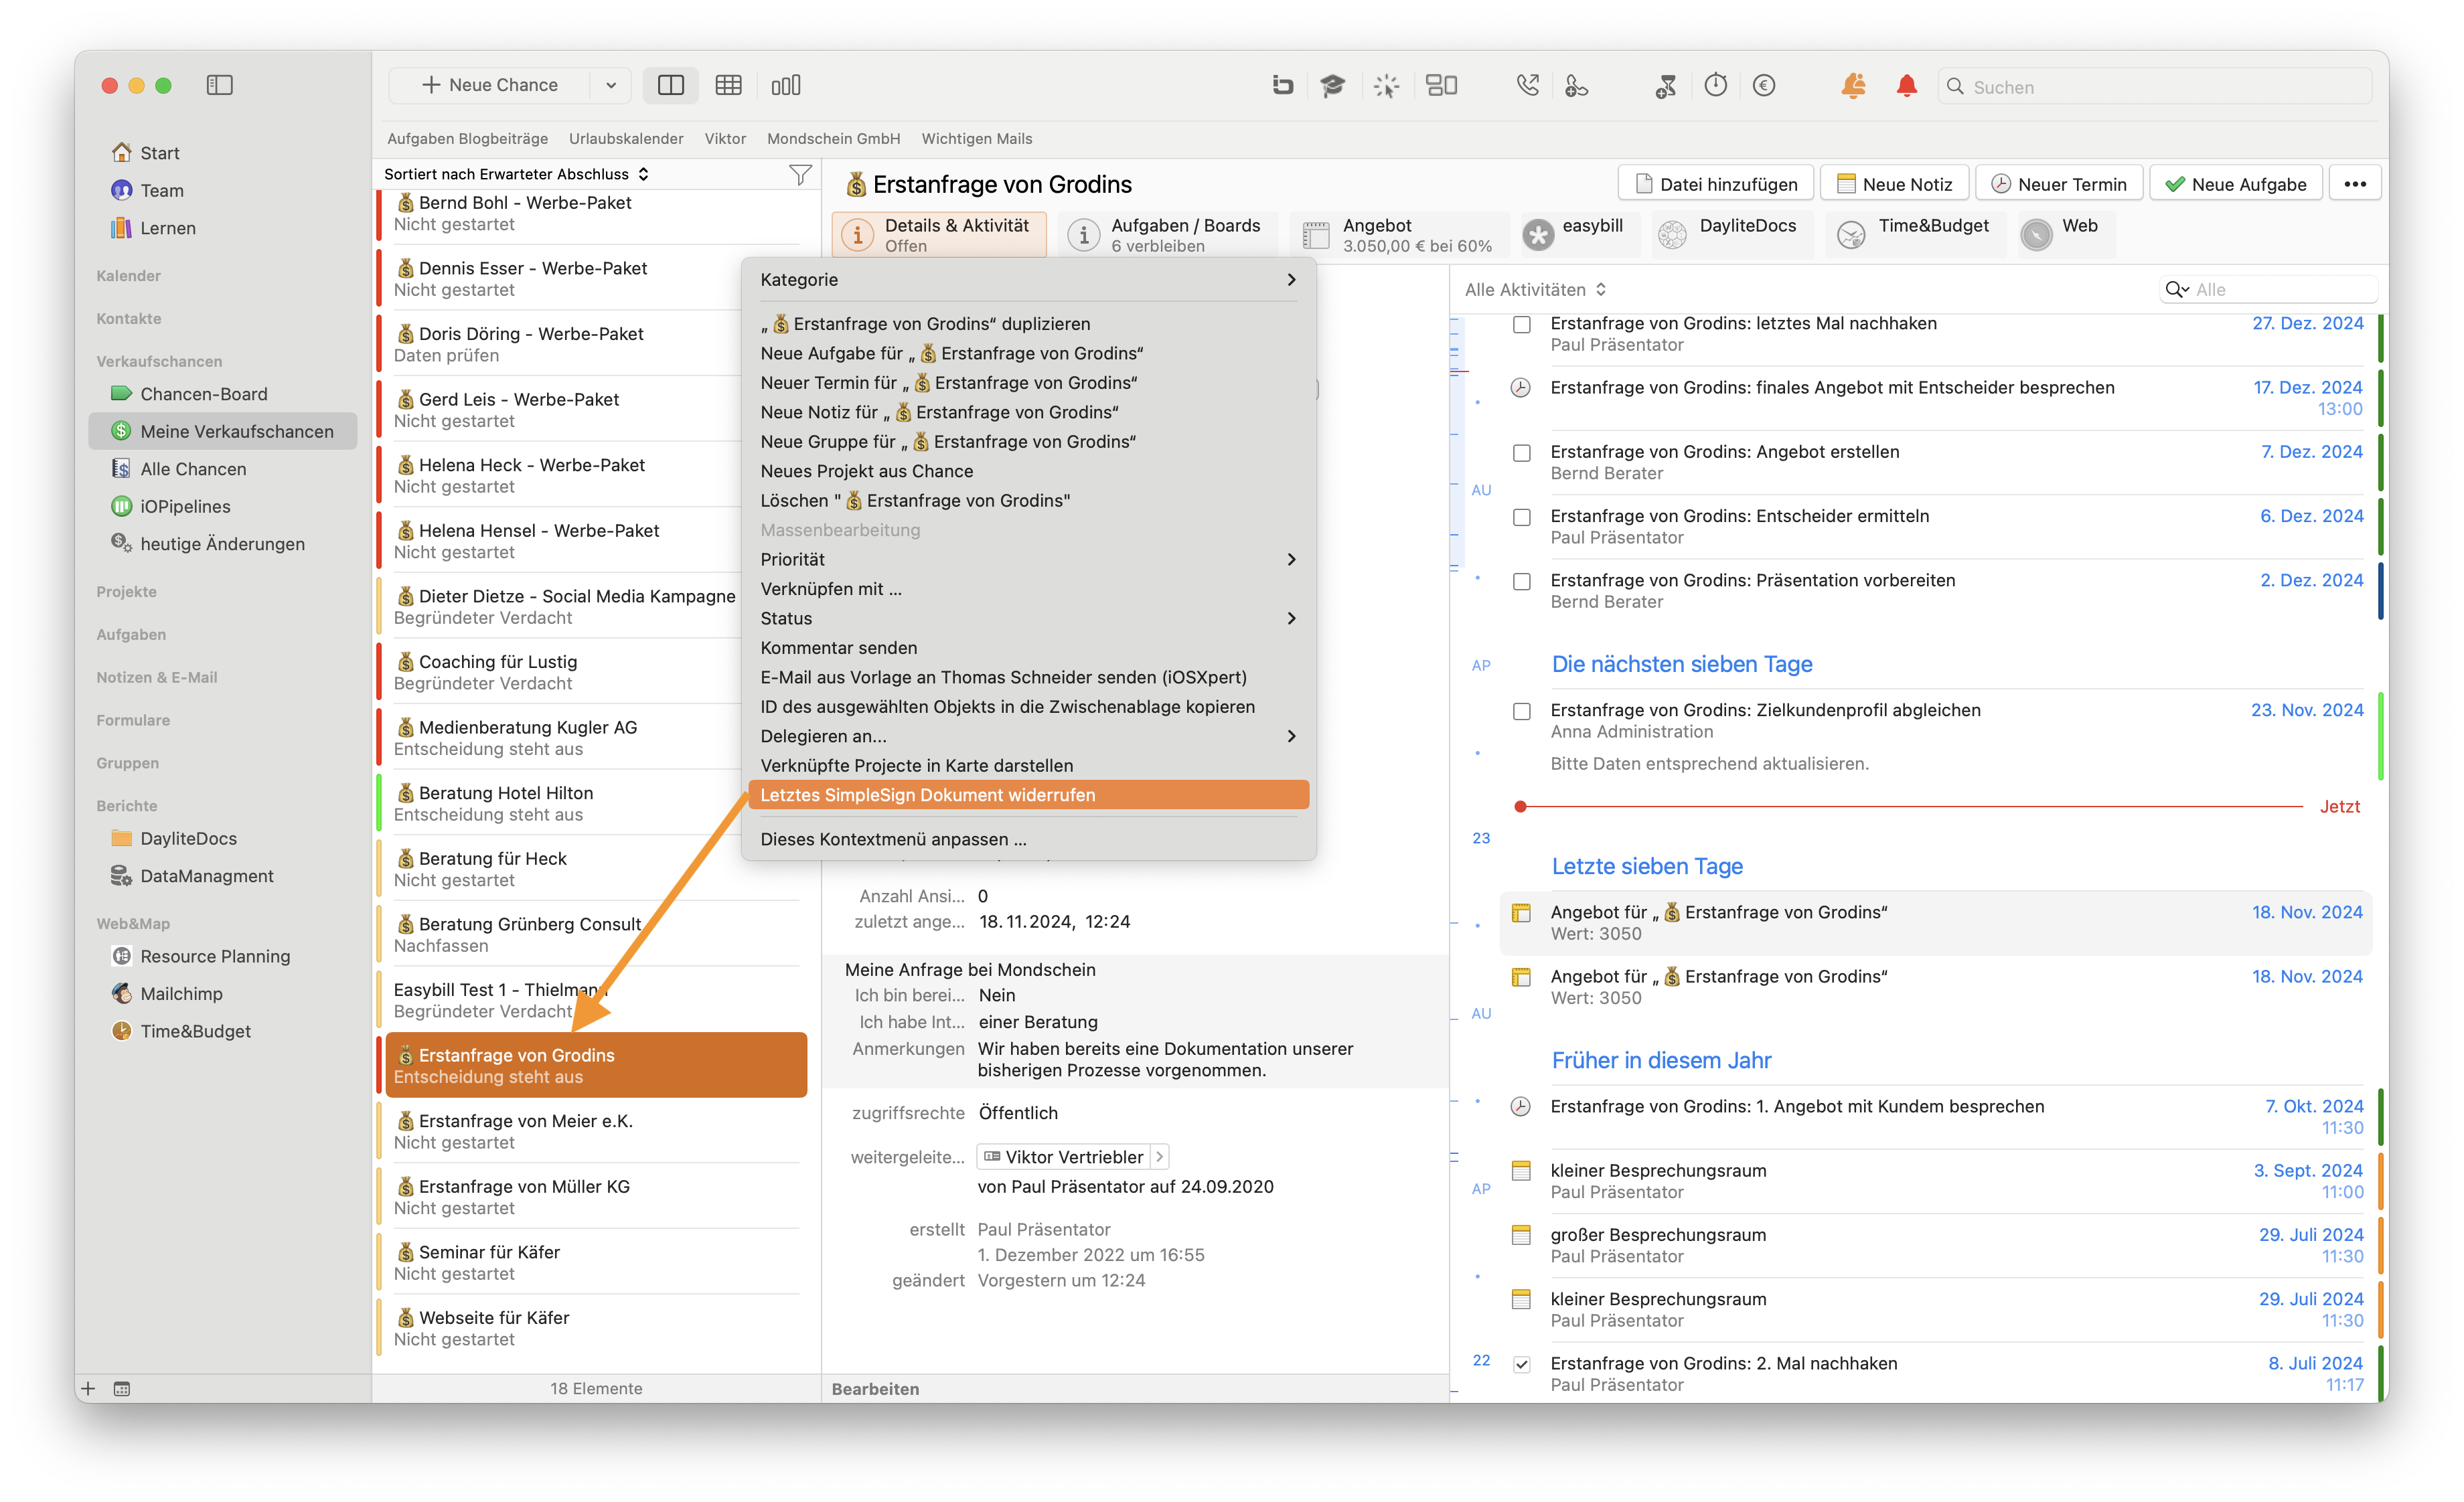Click the Alle activity filter field
2464x1502 pixels.
(x=2268, y=290)
